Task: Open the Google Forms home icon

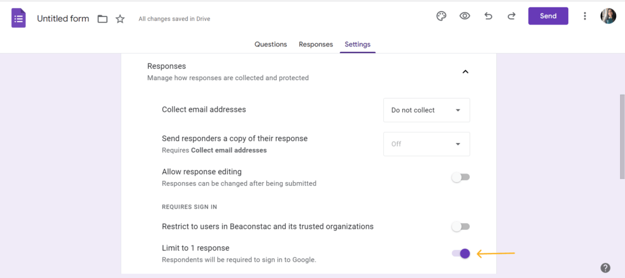Action: [x=18, y=18]
